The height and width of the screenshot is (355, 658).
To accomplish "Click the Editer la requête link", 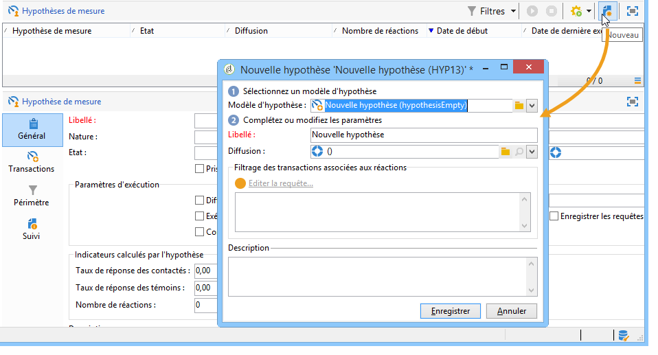I will tap(281, 183).
